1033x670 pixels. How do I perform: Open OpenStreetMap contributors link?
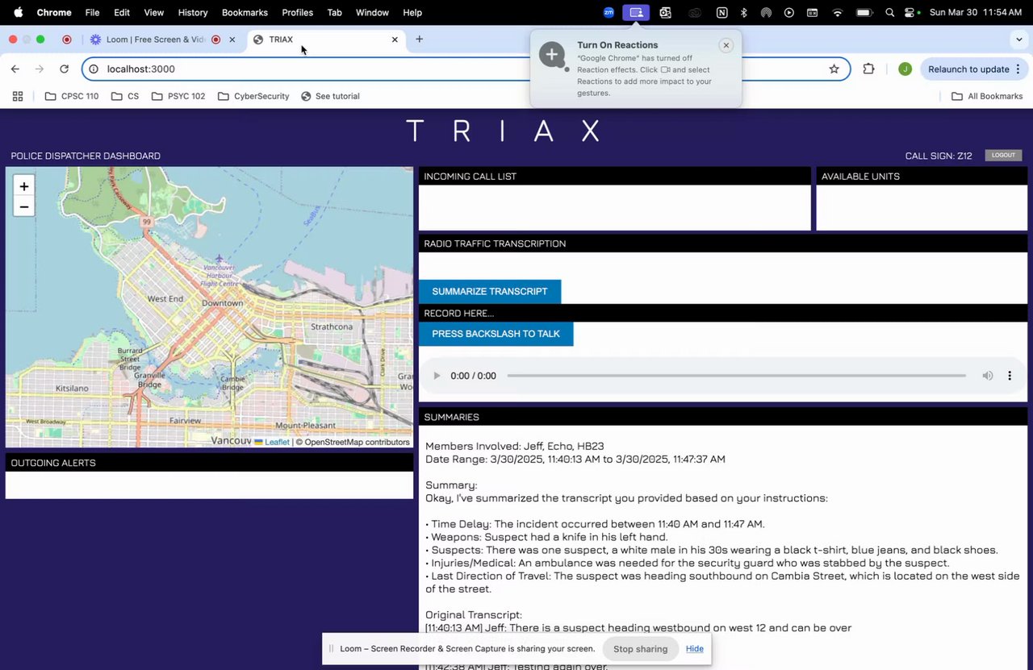[x=357, y=442]
